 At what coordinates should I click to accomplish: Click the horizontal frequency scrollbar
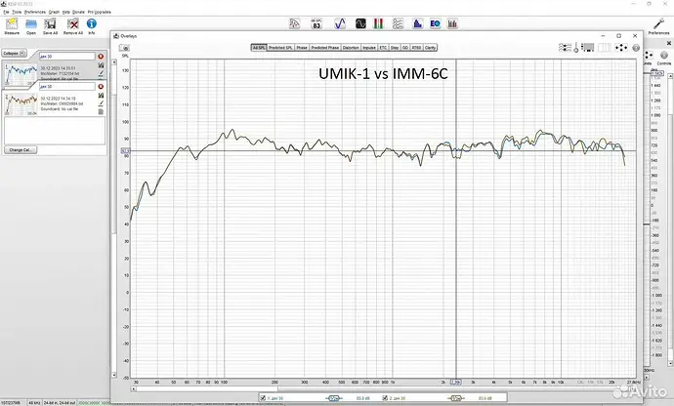[x=385, y=388]
